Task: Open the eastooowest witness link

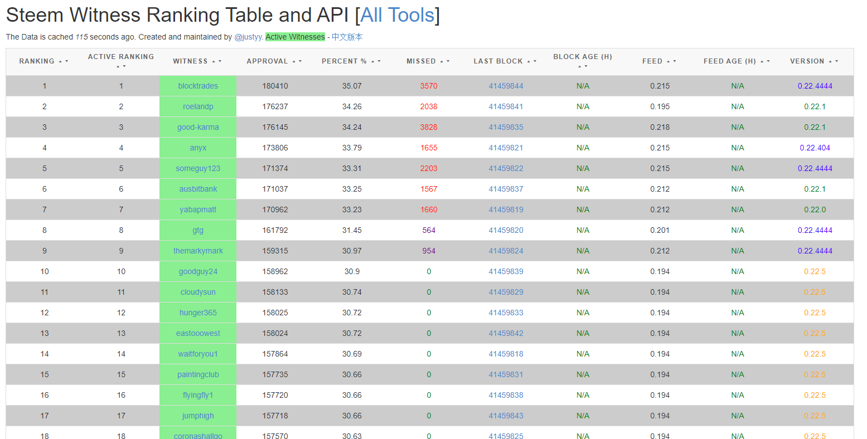Action: (x=198, y=333)
